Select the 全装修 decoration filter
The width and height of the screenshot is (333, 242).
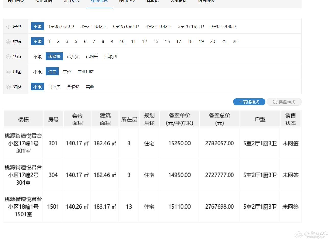[x=73, y=87]
